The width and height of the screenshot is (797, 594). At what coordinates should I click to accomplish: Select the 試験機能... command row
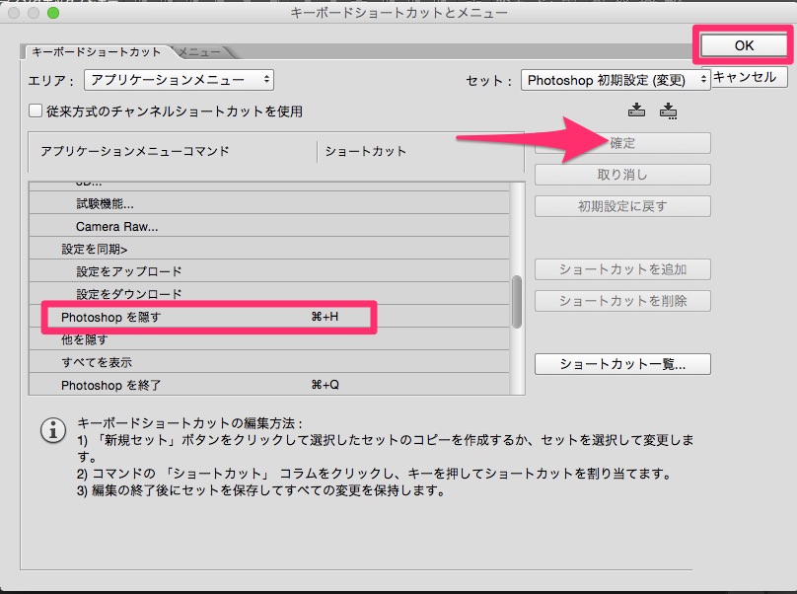point(269,203)
